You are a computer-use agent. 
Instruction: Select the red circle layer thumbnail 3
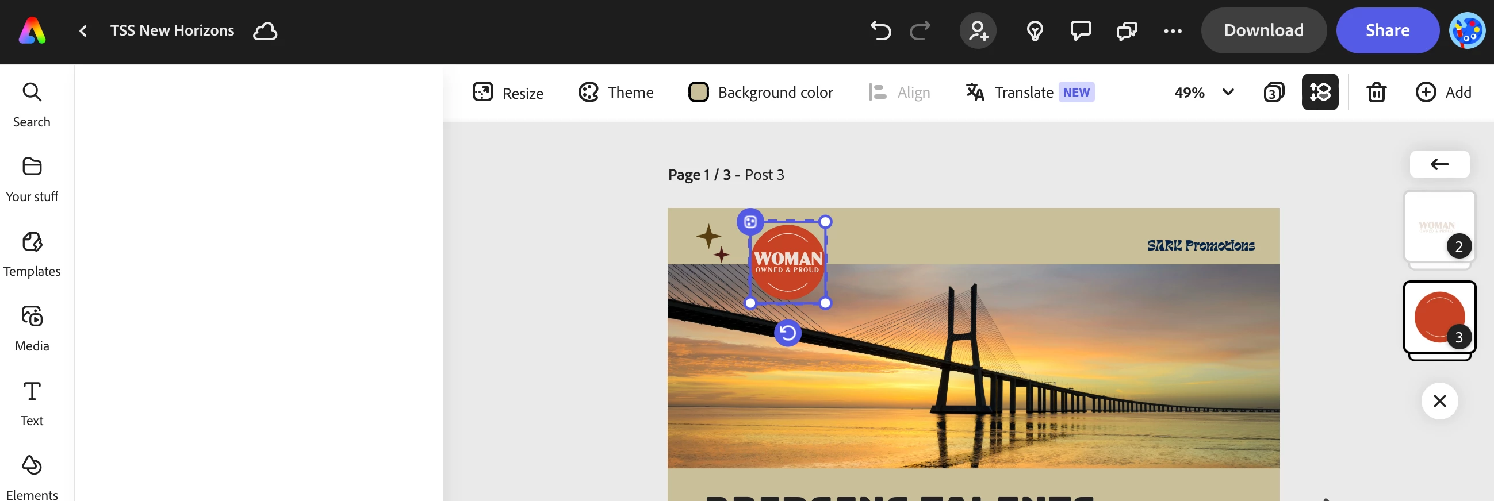pos(1439,317)
